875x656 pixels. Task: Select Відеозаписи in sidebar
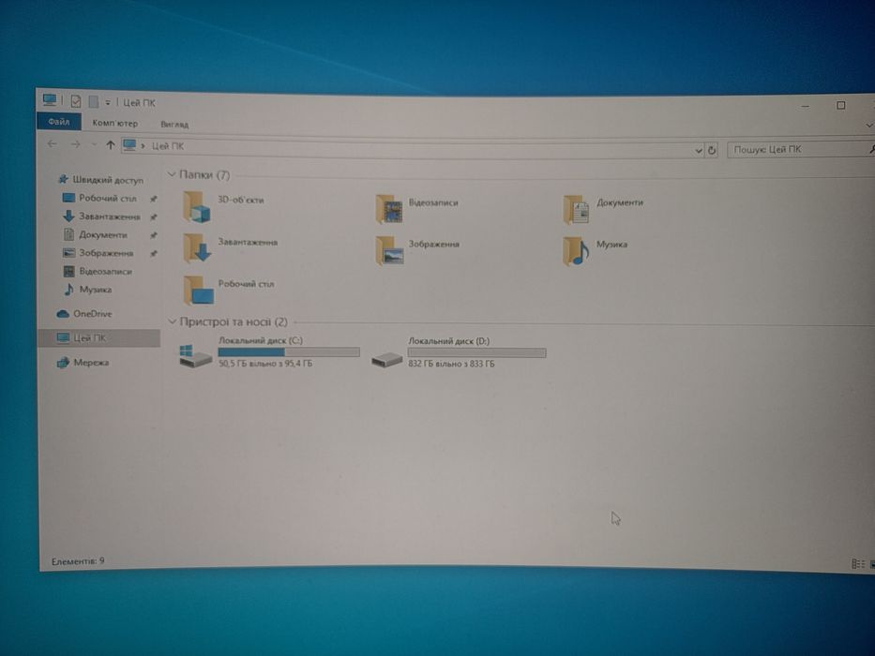coord(98,271)
